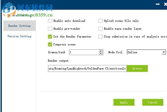This screenshot has height=112, width=167.
Task: Uncheck Set the Render Parameter
Action: pyautogui.click(x=50, y=37)
